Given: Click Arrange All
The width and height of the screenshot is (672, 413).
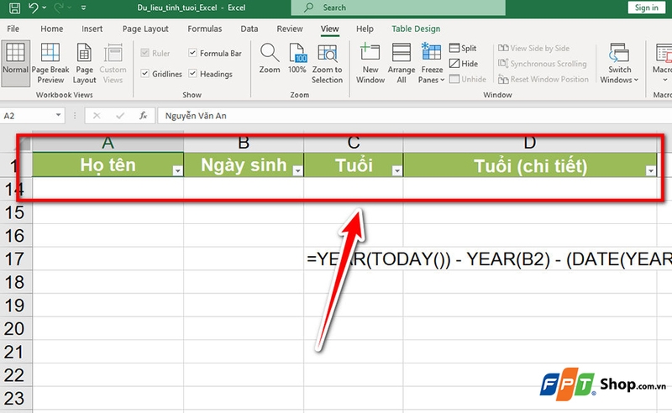Looking at the screenshot, I should (x=402, y=63).
